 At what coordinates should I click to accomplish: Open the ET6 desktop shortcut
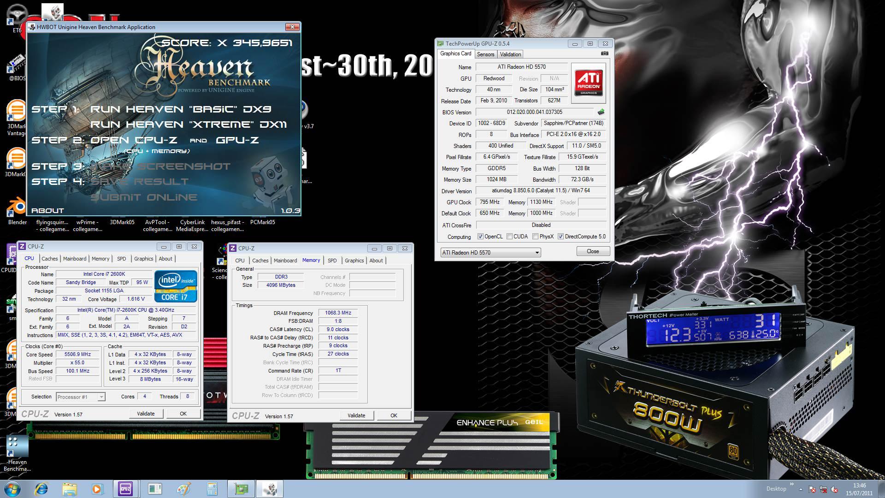[x=17, y=18]
